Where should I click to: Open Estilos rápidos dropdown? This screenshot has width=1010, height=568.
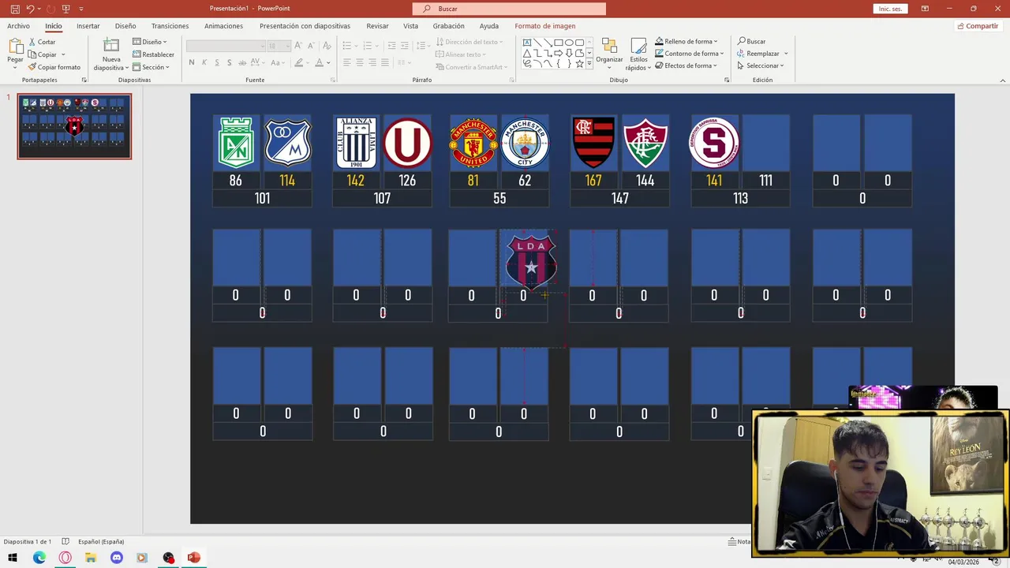[x=638, y=54]
